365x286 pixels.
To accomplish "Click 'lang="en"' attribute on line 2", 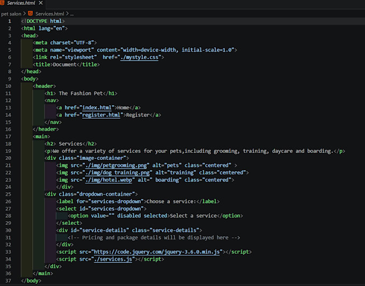I will (x=52, y=28).
